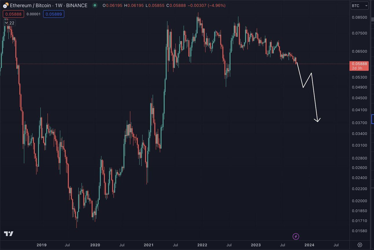The height and width of the screenshot is (250, 374).
Task: Open chart settings hexagon gear icon
Action: [x=360, y=245]
